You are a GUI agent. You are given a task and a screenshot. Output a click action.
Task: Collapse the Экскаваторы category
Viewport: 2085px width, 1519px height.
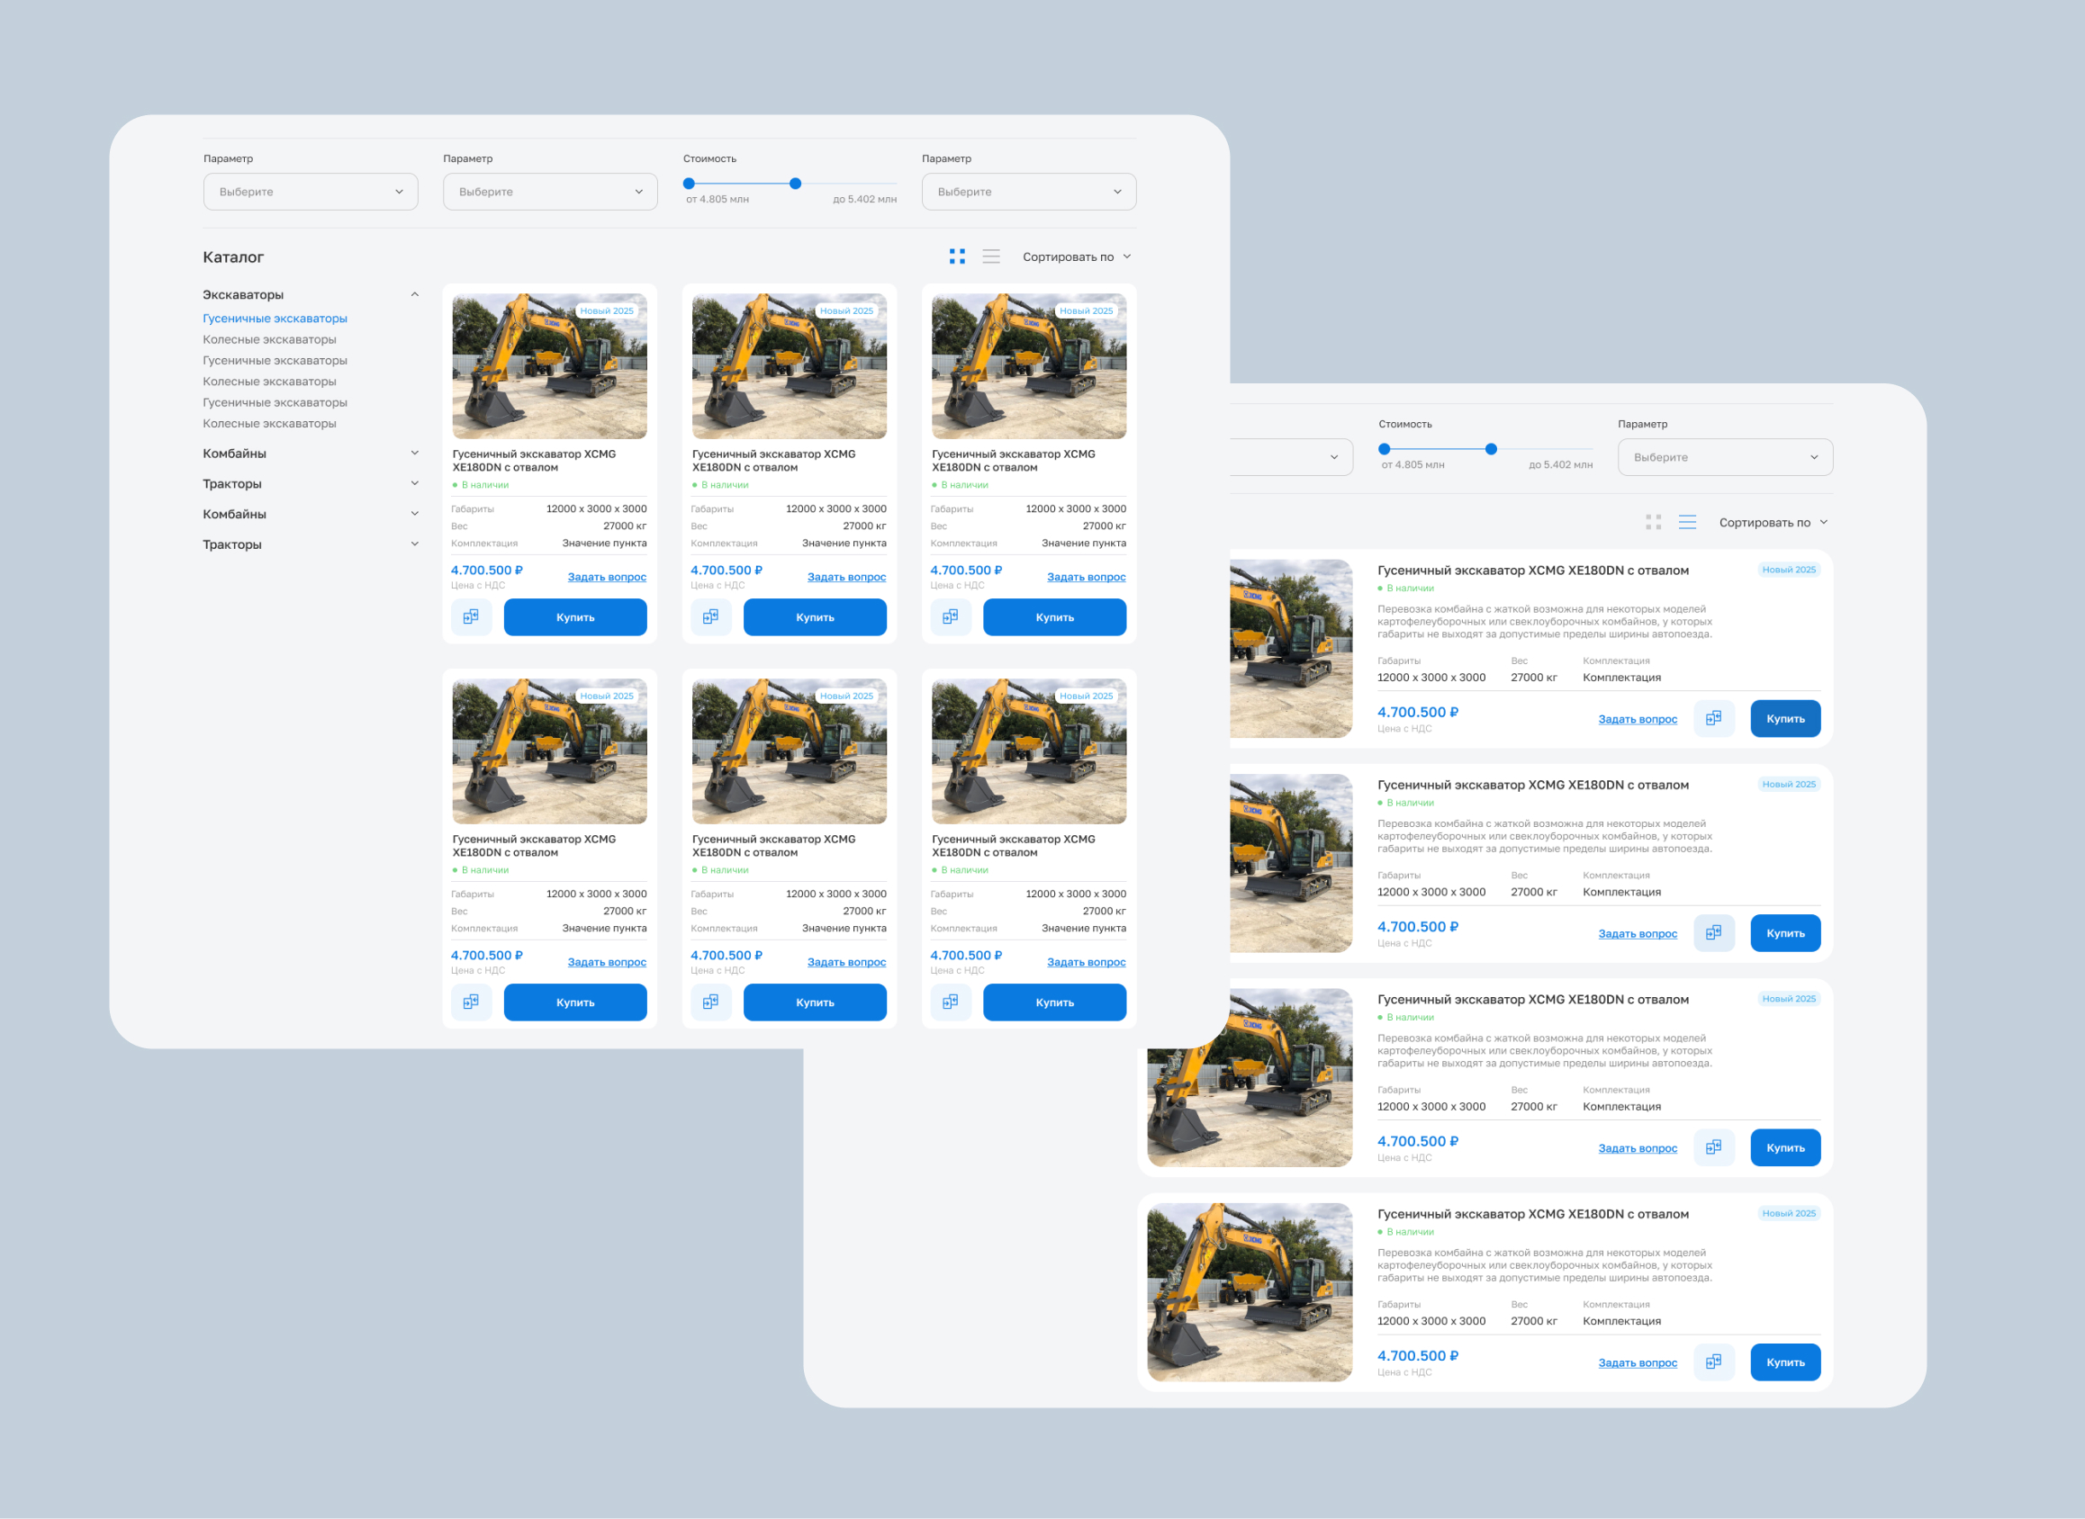click(x=311, y=294)
